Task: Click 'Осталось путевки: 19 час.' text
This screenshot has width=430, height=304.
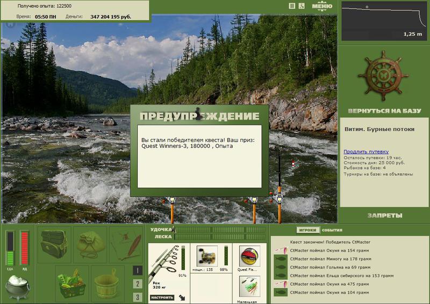Action: (372, 158)
